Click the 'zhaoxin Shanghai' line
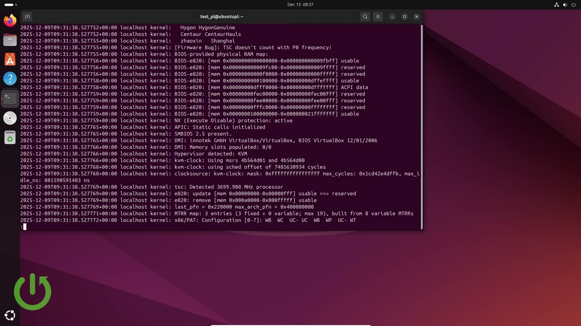This screenshot has height=326, width=581. pos(128,41)
